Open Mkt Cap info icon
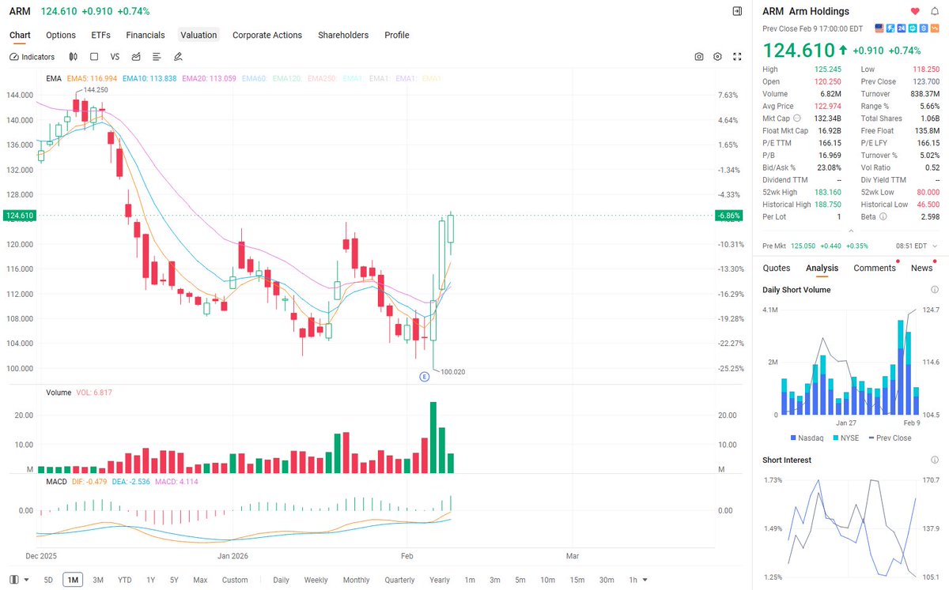 [796, 118]
